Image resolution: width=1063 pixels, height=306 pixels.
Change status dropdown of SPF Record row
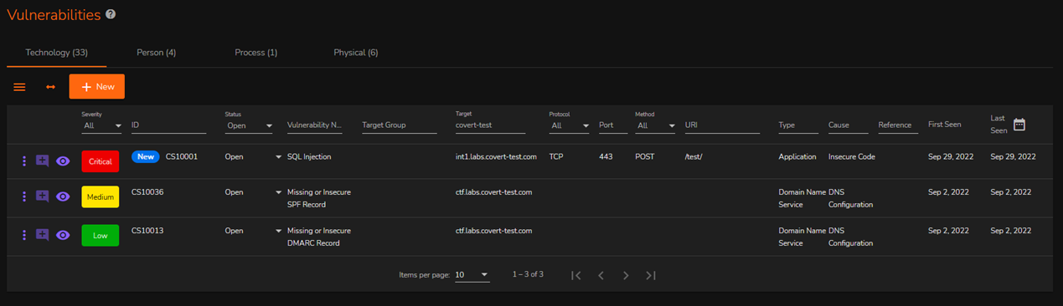coord(279,192)
